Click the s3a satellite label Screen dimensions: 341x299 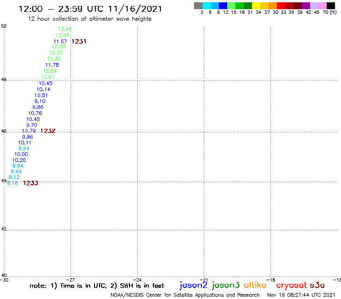point(317,285)
